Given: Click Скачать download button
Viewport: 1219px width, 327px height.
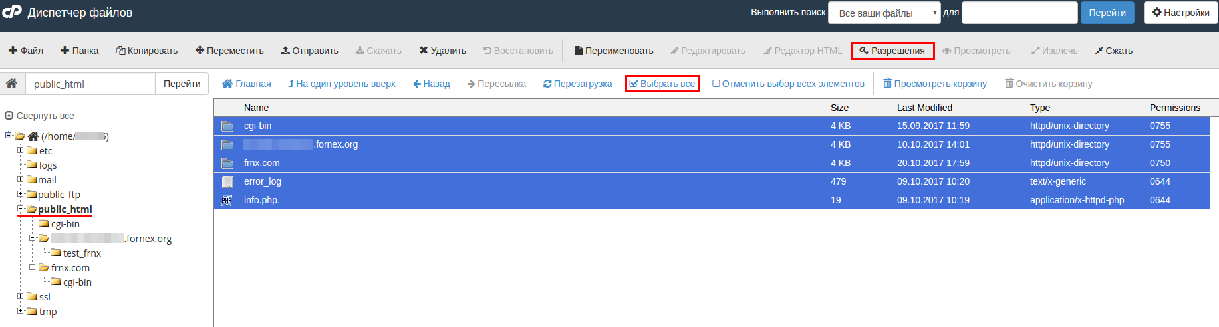Looking at the screenshot, I should point(378,51).
